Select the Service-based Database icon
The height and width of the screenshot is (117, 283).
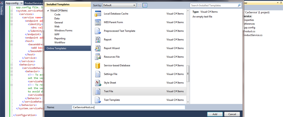(98, 65)
